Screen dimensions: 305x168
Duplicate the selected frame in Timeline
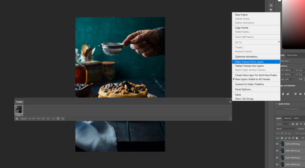(x=58, y=119)
